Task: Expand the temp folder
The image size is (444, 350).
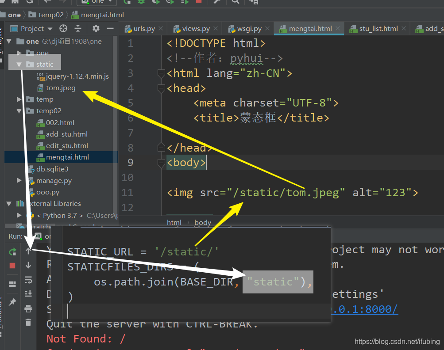Action: (19, 99)
